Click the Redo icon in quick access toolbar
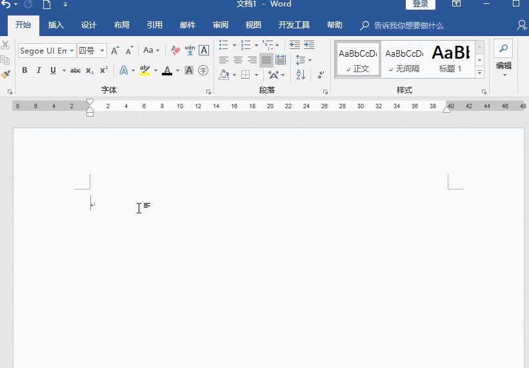 click(x=28, y=4)
